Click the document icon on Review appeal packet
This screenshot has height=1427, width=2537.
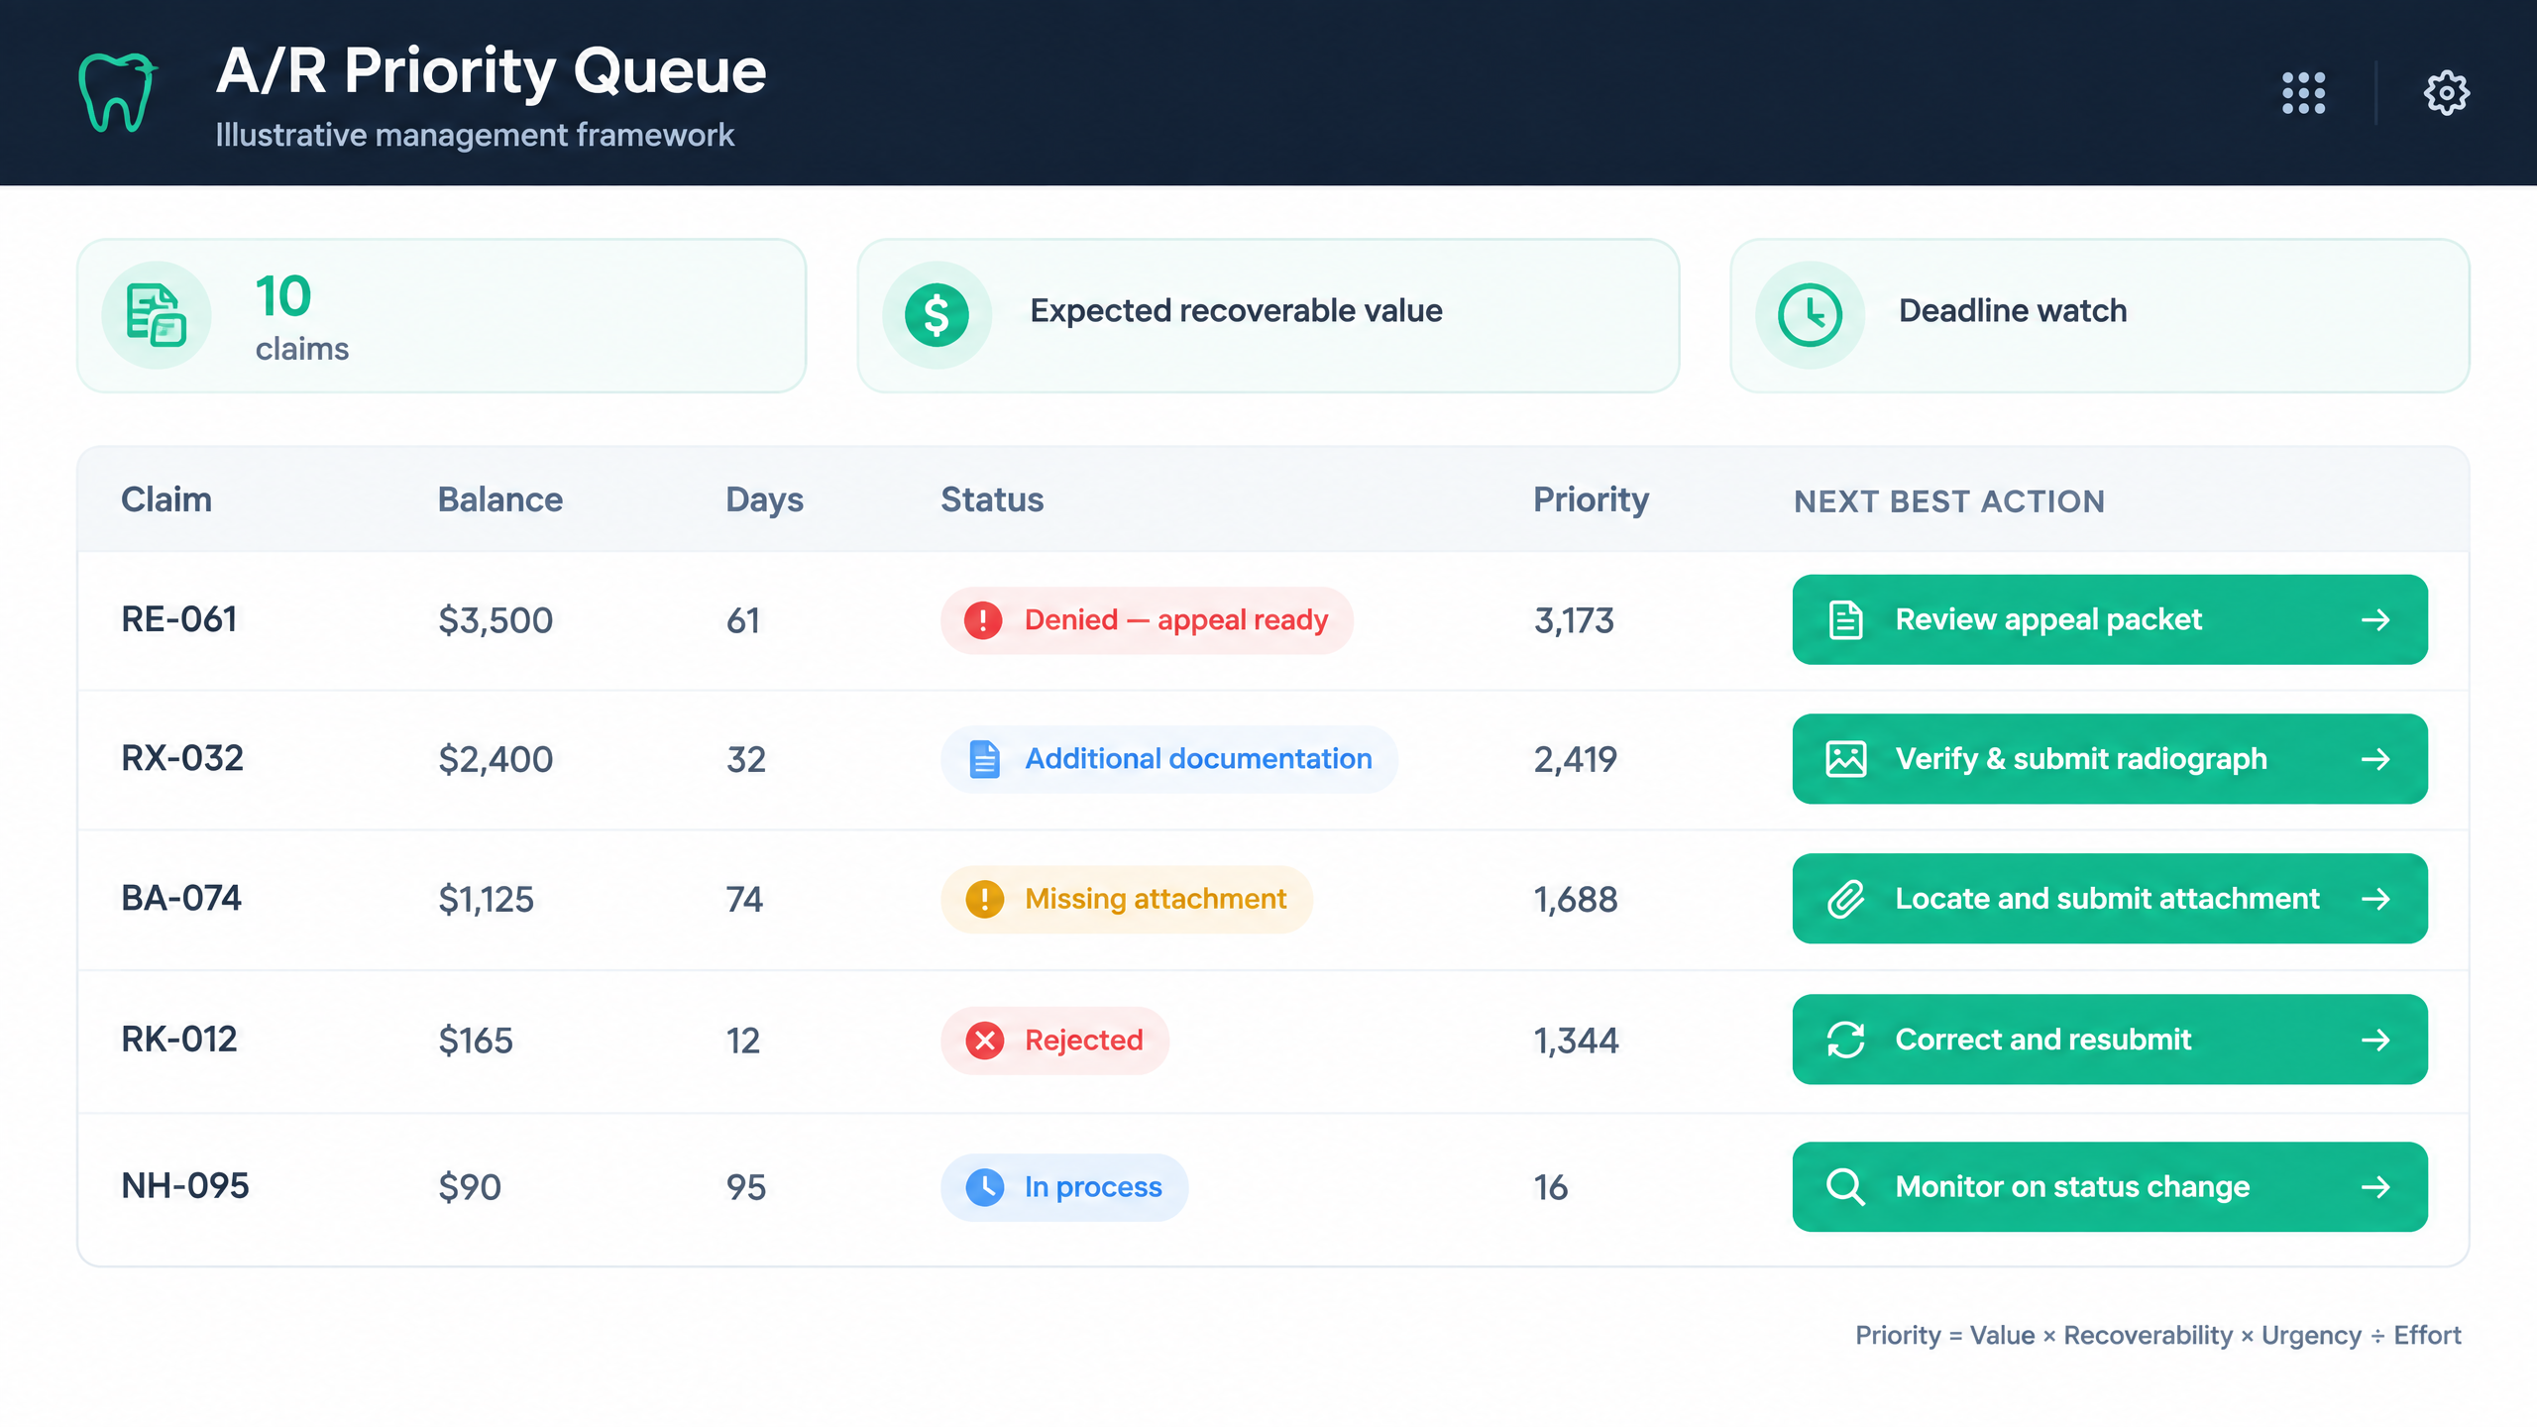coord(1845,620)
